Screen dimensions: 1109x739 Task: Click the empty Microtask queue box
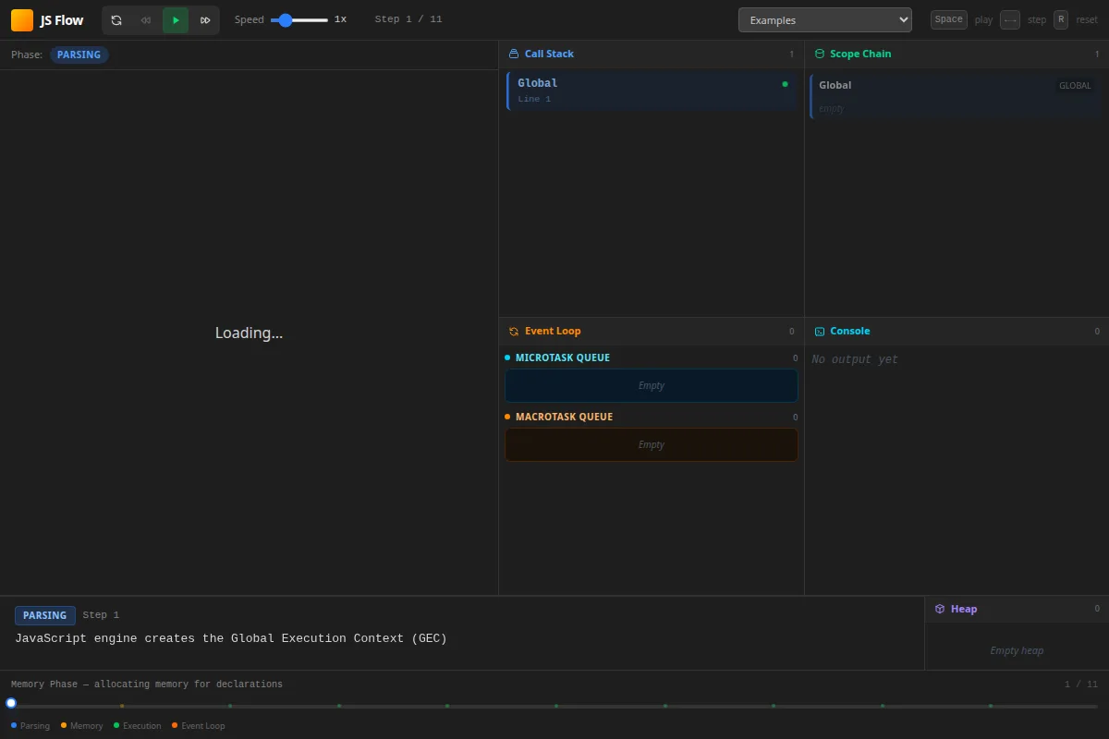[652, 386]
